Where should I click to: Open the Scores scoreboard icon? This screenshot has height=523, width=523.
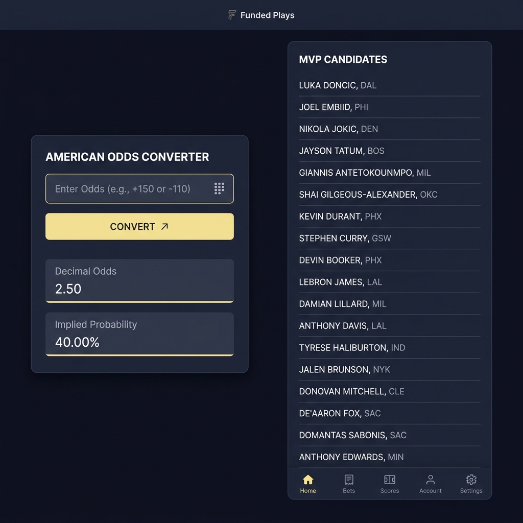(x=390, y=480)
